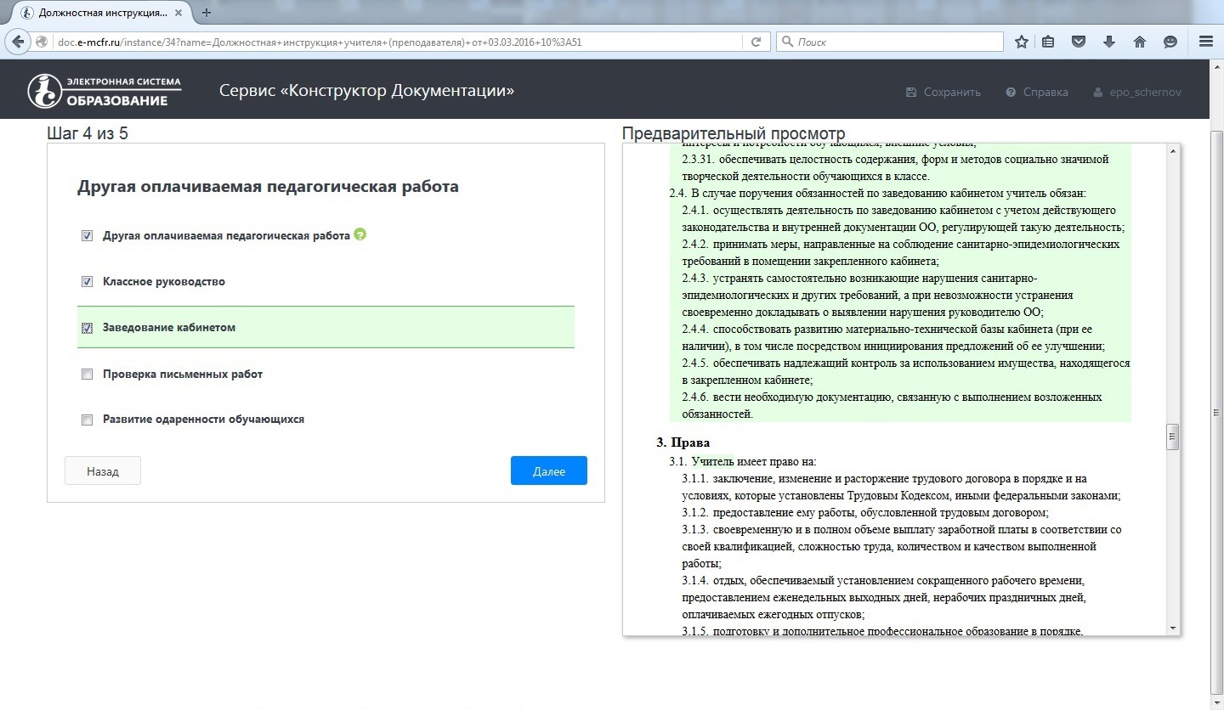Click Сохранить in the header
The height and width of the screenshot is (710, 1224).
(x=943, y=92)
